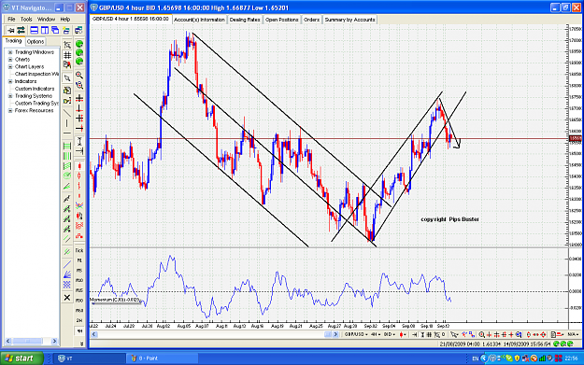The width and height of the screenshot is (584, 365).
Task: Open the N/A dropdown in bottom toolbar
Action: [573, 334]
